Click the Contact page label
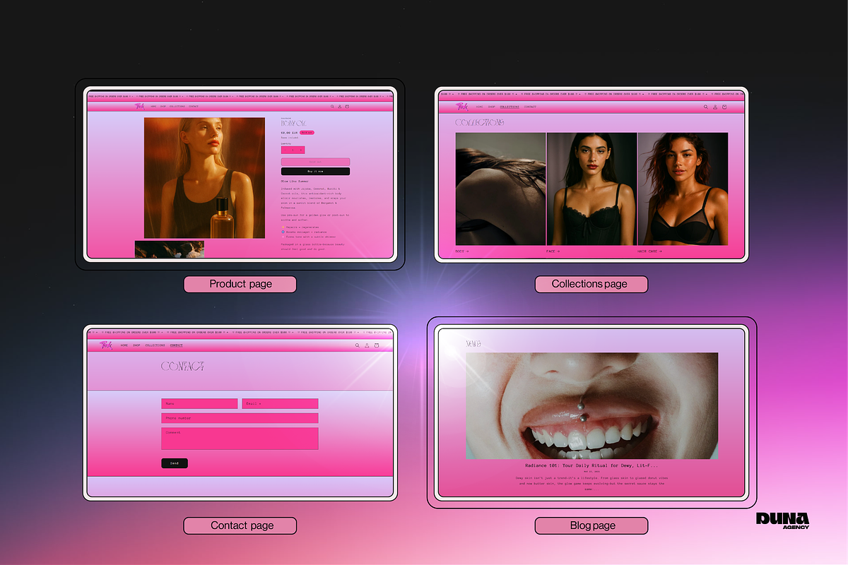The height and width of the screenshot is (565, 848). tap(242, 525)
